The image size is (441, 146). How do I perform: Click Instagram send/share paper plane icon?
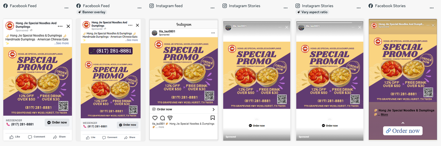[170, 118]
